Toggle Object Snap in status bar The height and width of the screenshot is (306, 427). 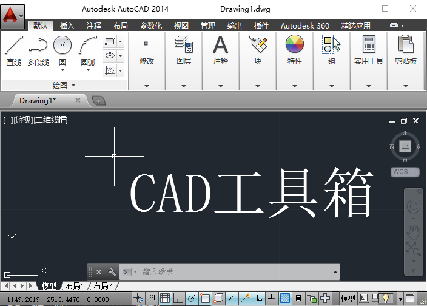(x=205, y=298)
